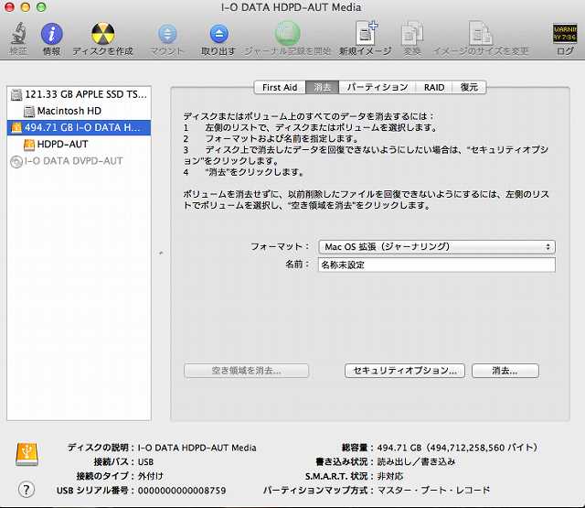Click the help question mark button
This screenshot has height=508, width=585.
27,489
